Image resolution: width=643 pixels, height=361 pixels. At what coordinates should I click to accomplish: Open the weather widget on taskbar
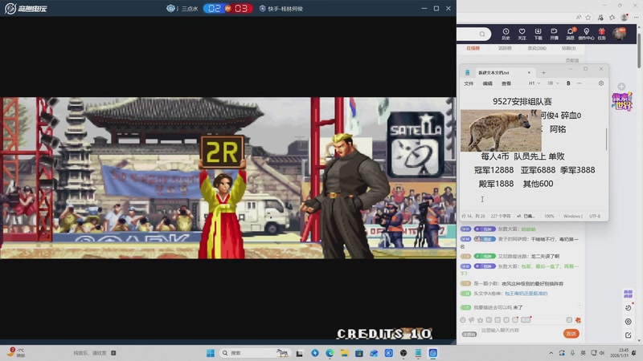tap(16, 353)
